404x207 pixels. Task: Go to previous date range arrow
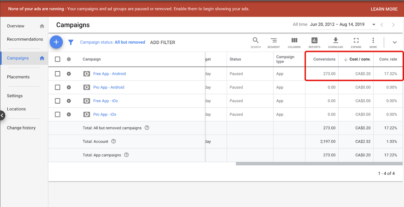point(382,25)
